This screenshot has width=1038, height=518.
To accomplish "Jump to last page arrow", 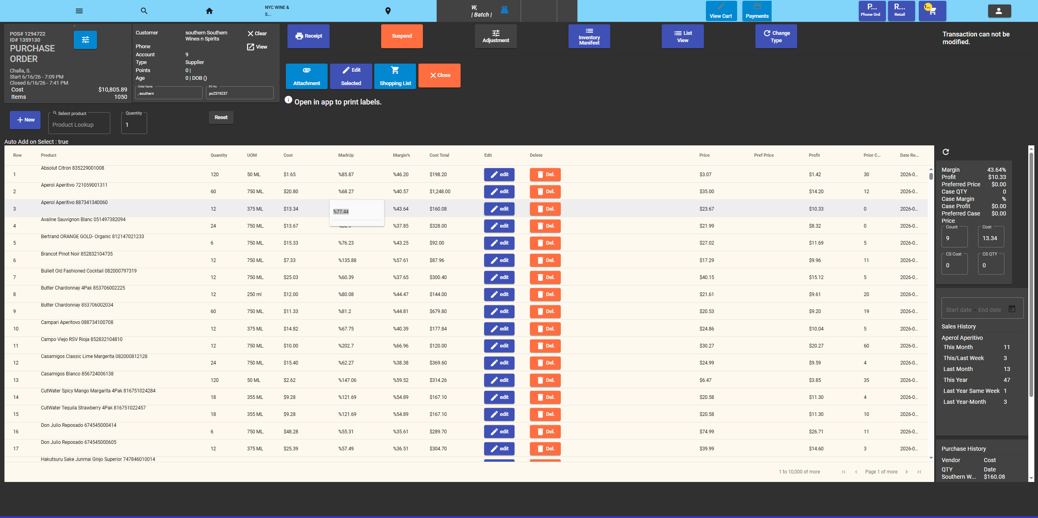I will point(919,472).
